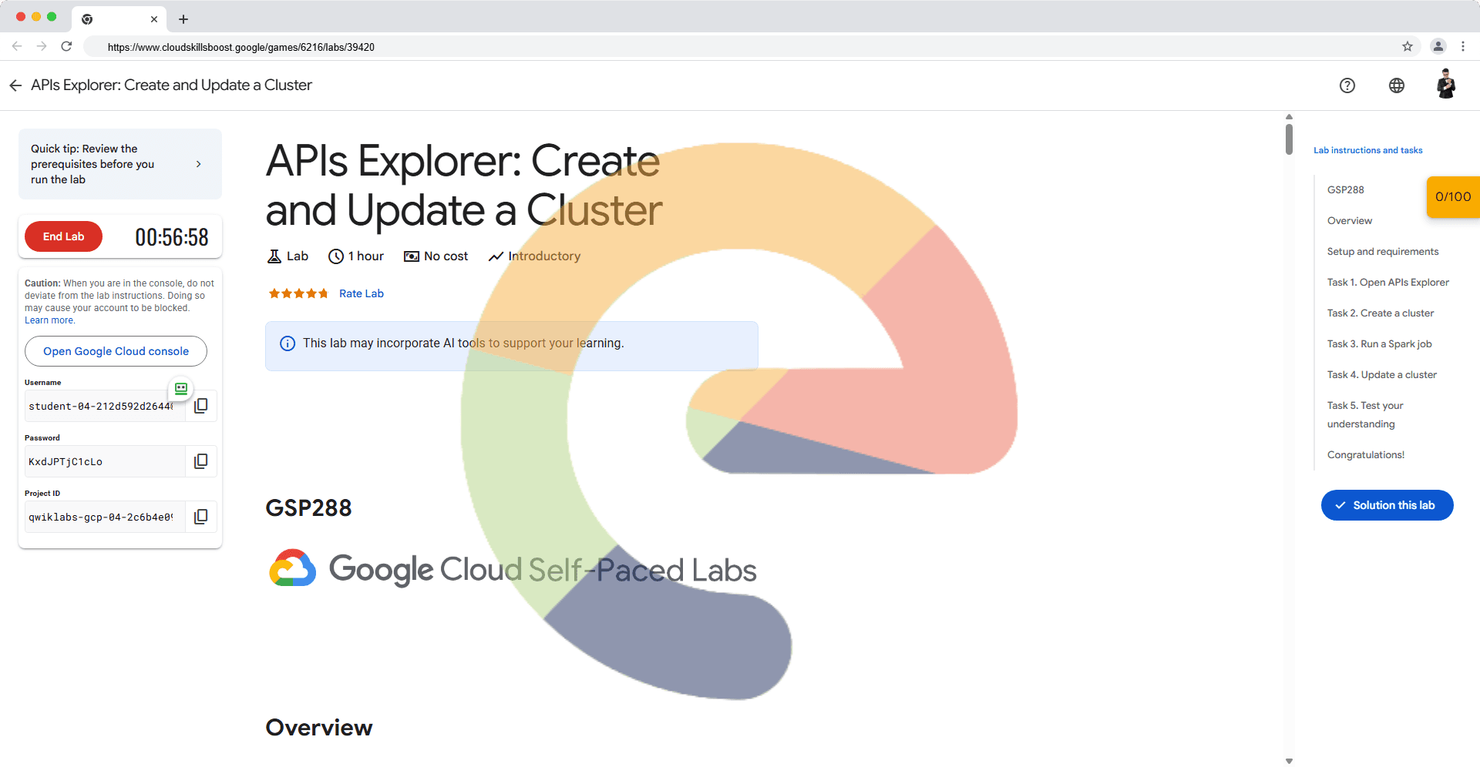
Task: Copy the Password to clipboard
Action: [201, 461]
